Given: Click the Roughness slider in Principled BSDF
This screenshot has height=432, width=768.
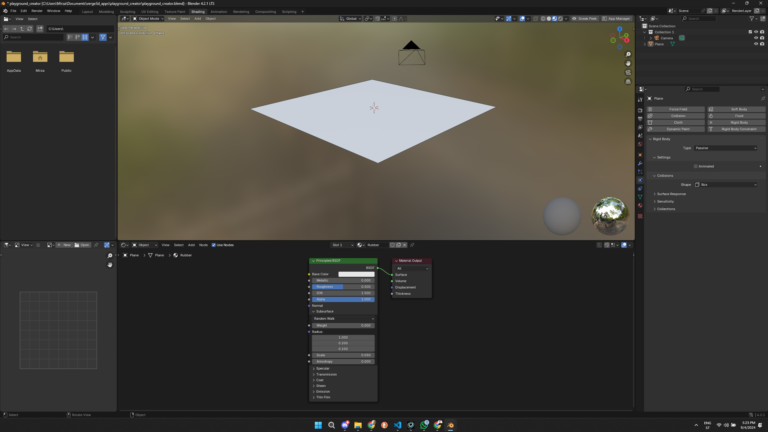Looking at the screenshot, I should click(343, 287).
